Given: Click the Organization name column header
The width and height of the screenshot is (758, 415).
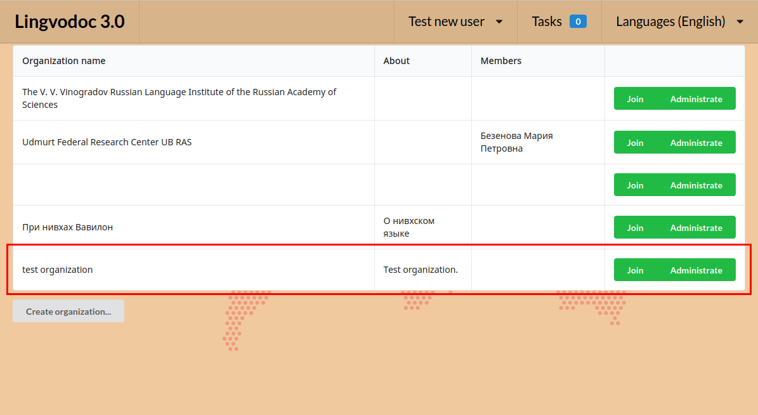Looking at the screenshot, I should 63,60.
